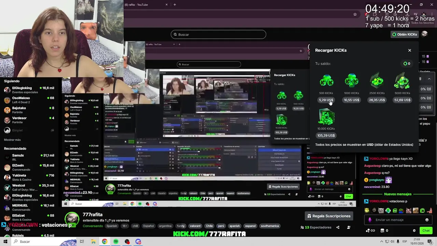Expand Mostrar más in followed list
Image resolution: width=437 pixels, height=246 pixels.
click(x=12, y=140)
